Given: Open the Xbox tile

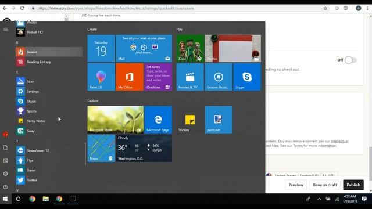Looking at the screenshot, I should pyautogui.click(x=190, y=49).
